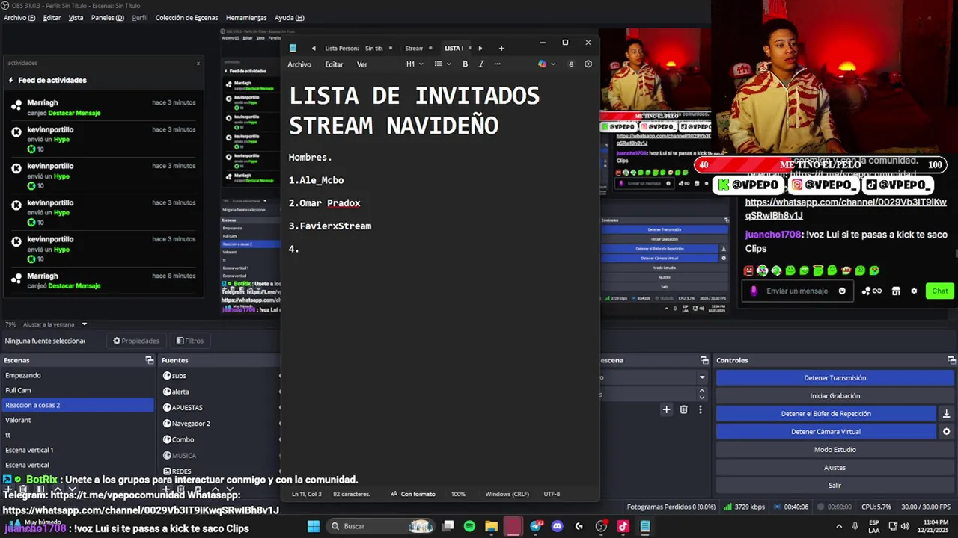Open the OBS Colección de Escenas menu

(186, 18)
